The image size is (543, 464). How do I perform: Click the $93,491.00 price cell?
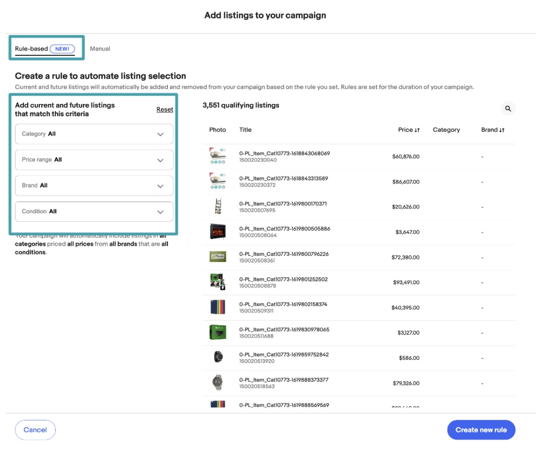(x=406, y=282)
